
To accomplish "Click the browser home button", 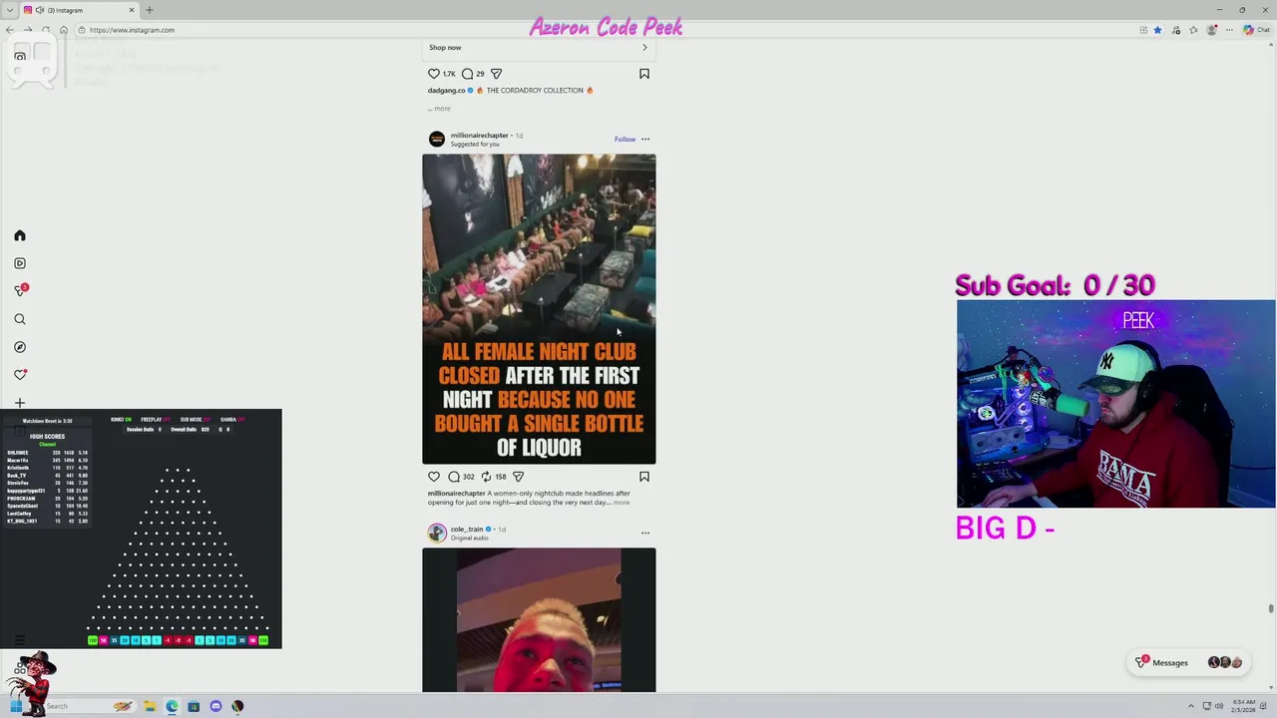I will (63, 30).
